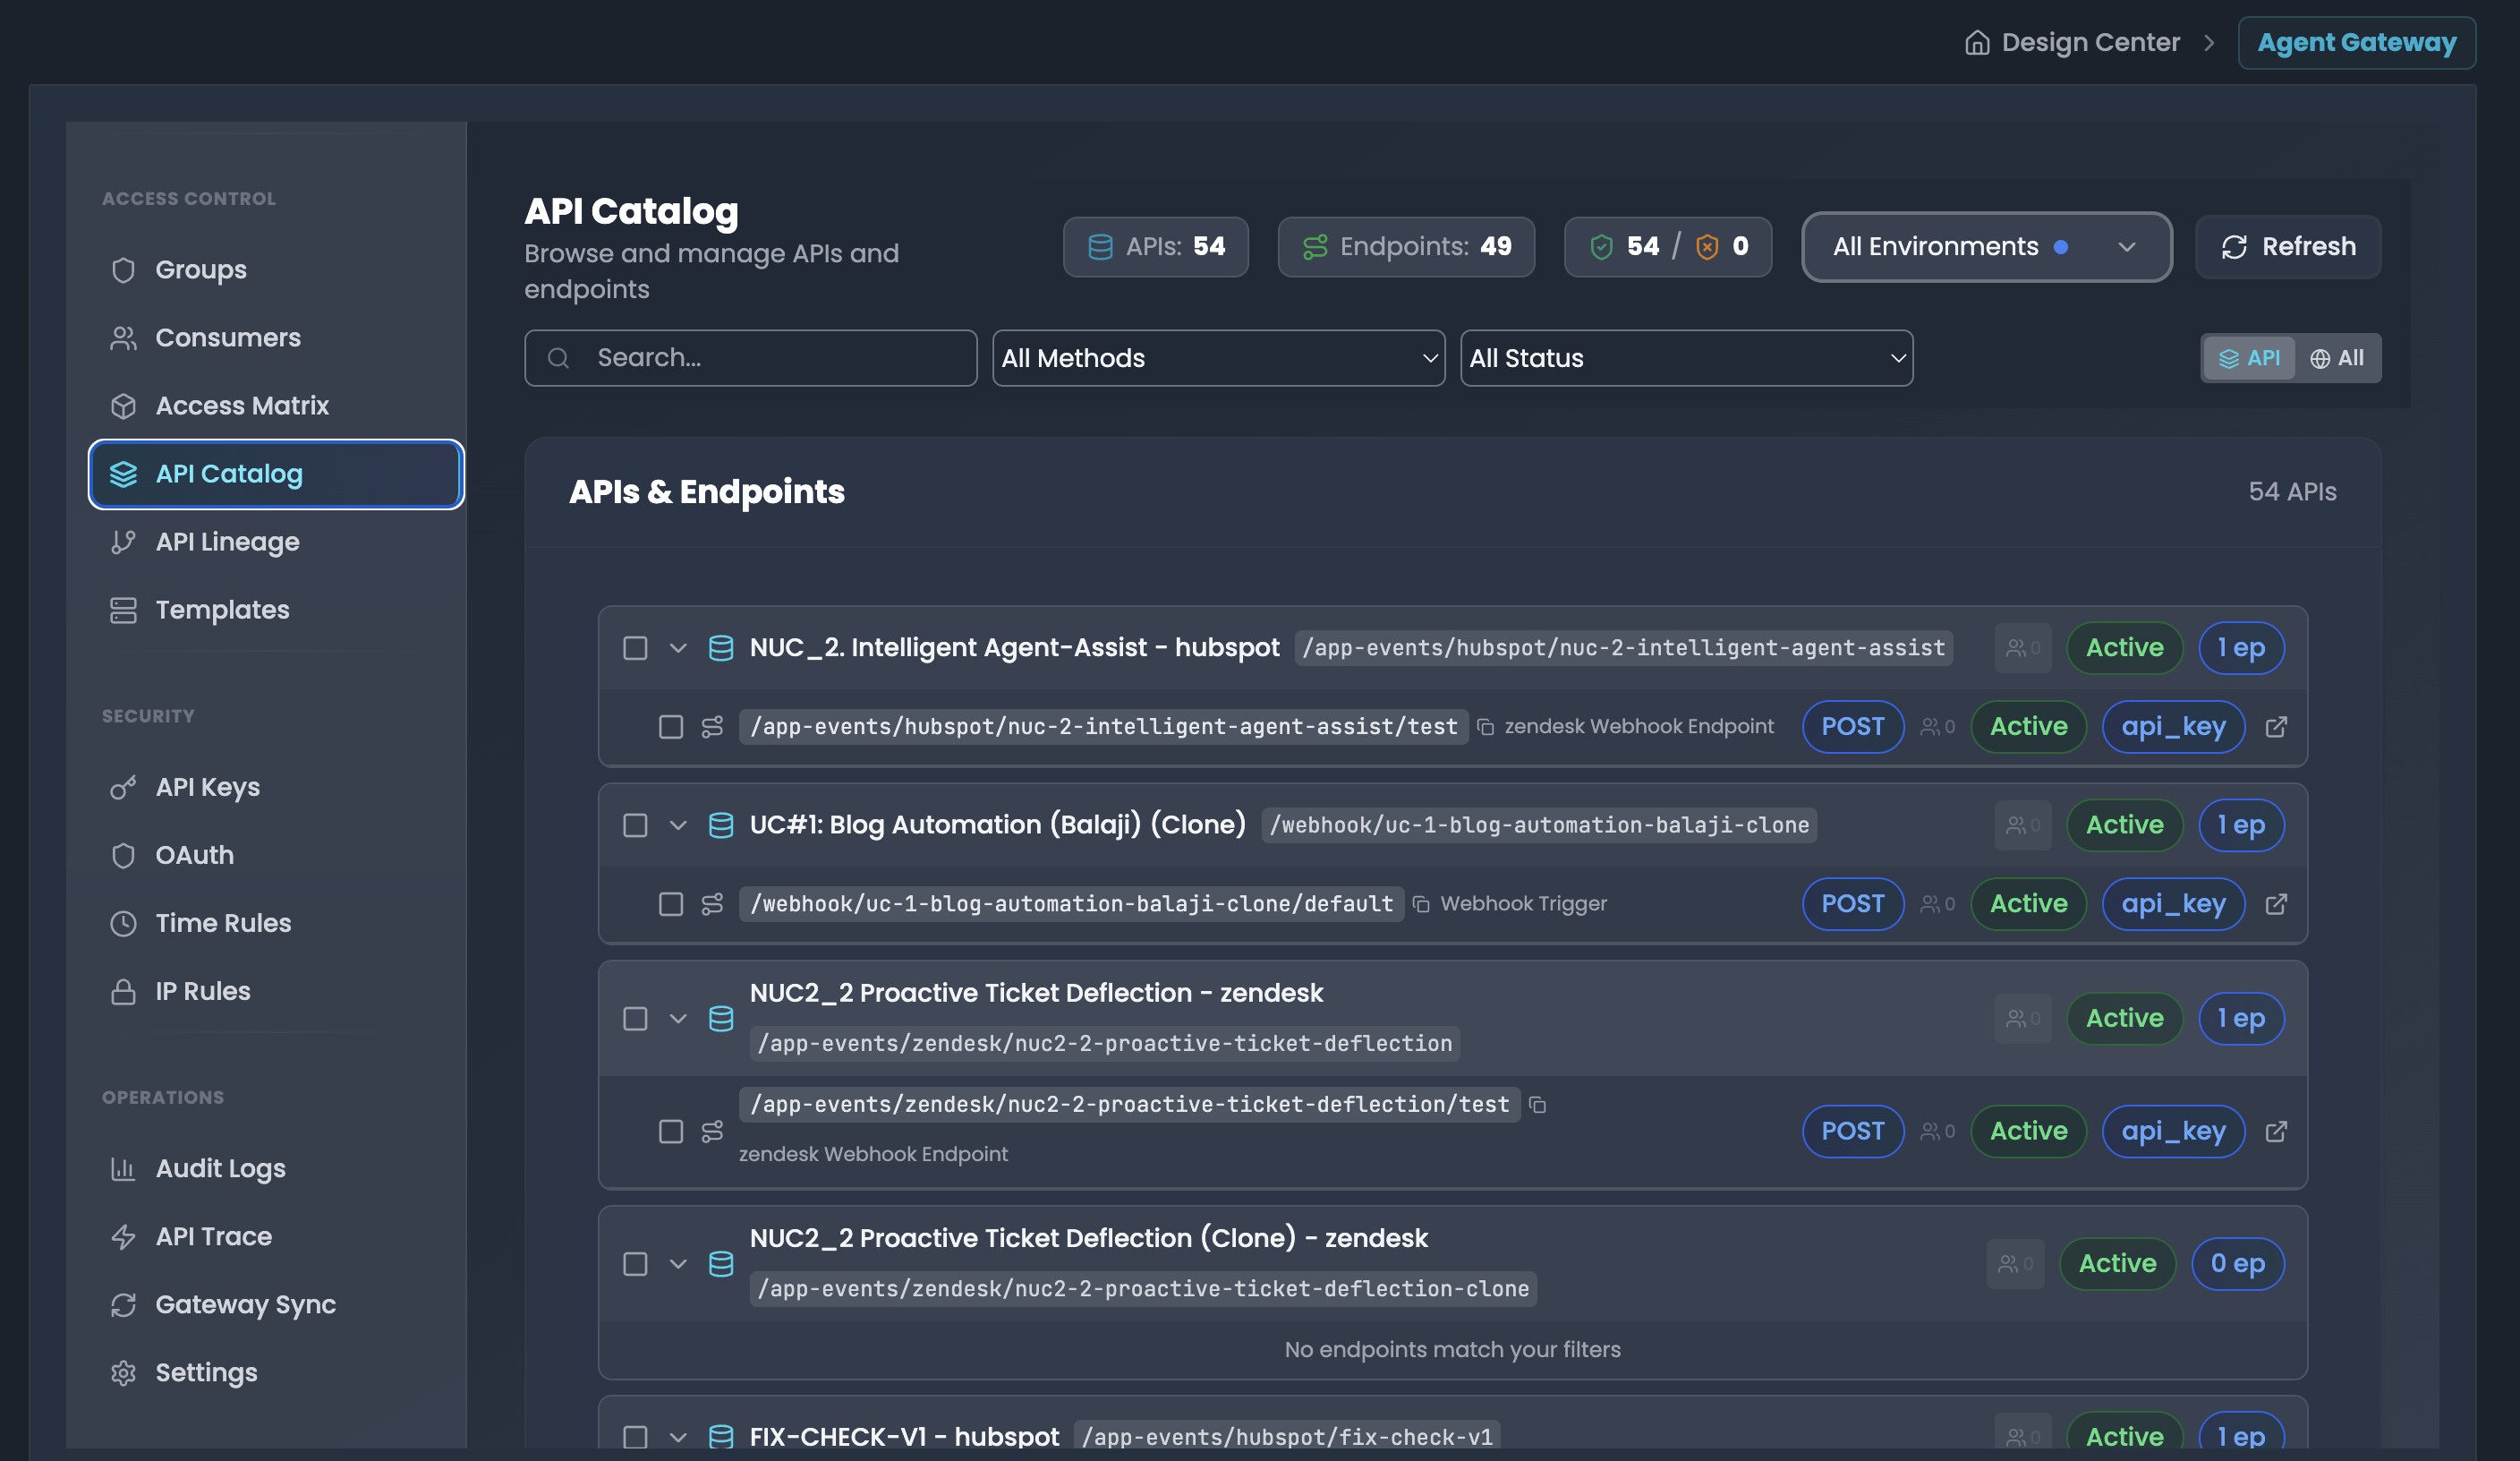This screenshot has height=1461, width=2520.
Task: Tick the uc-1-blog-automation default endpoint checkbox
Action: point(671,903)
